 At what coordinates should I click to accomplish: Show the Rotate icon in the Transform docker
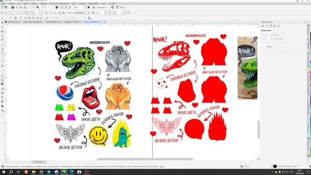click(x=267, y=26)
